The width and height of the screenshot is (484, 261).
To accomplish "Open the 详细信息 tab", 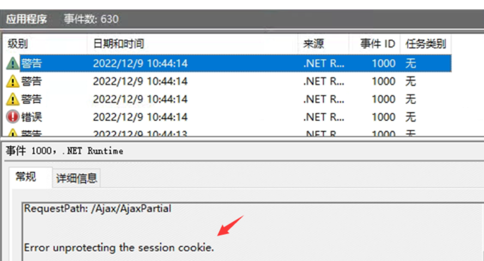I will click(x=77, y=178).
